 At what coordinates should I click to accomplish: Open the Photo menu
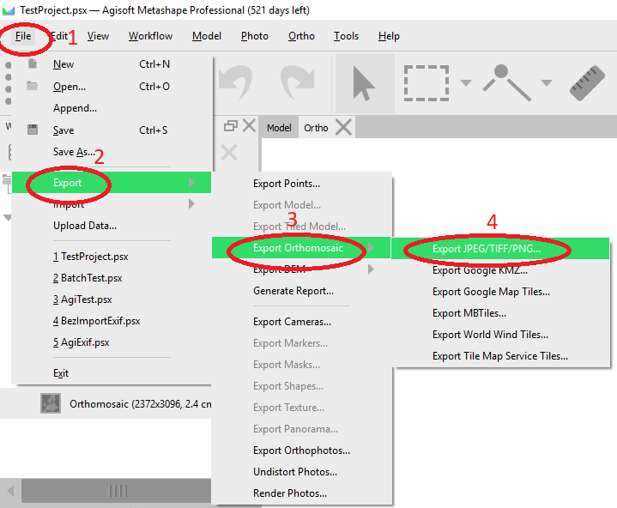255,36
